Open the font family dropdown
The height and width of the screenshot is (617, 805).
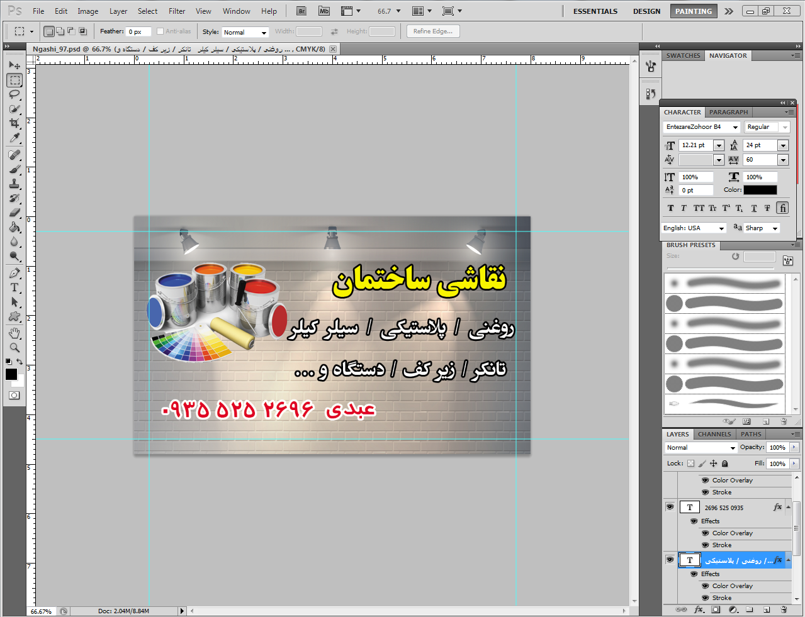pyautogui.click(x=702, y=127)
